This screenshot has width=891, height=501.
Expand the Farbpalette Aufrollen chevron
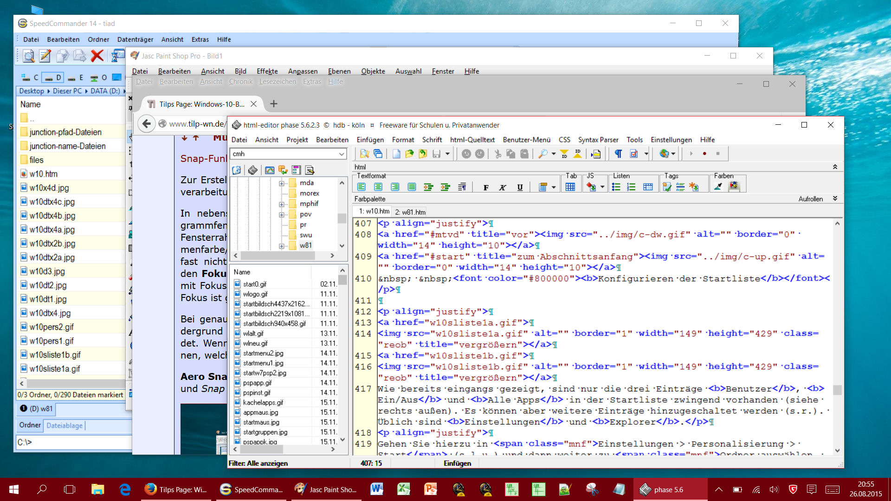(x=835, y=199)
